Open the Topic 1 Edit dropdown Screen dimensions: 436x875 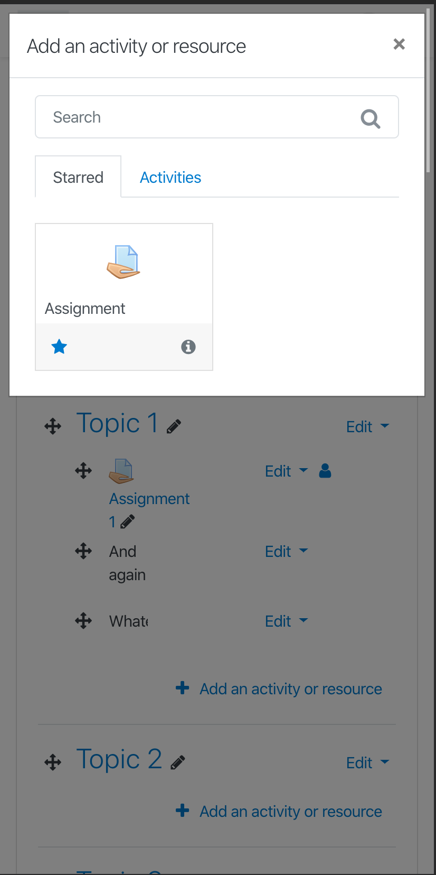[x=368, y=426]
